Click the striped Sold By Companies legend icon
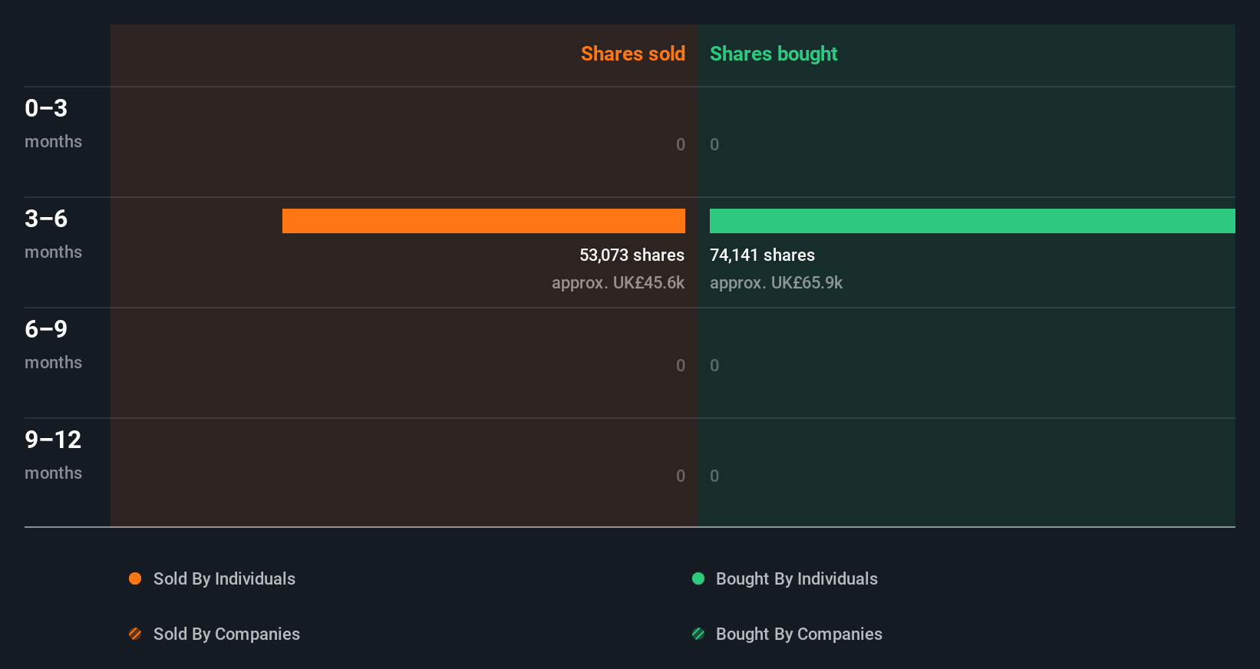The image size is (1260, 669). 135,634
